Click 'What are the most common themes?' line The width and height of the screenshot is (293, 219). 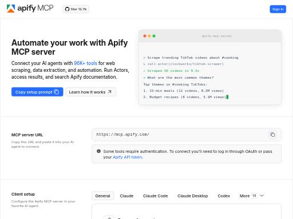(x=179, y=78)
